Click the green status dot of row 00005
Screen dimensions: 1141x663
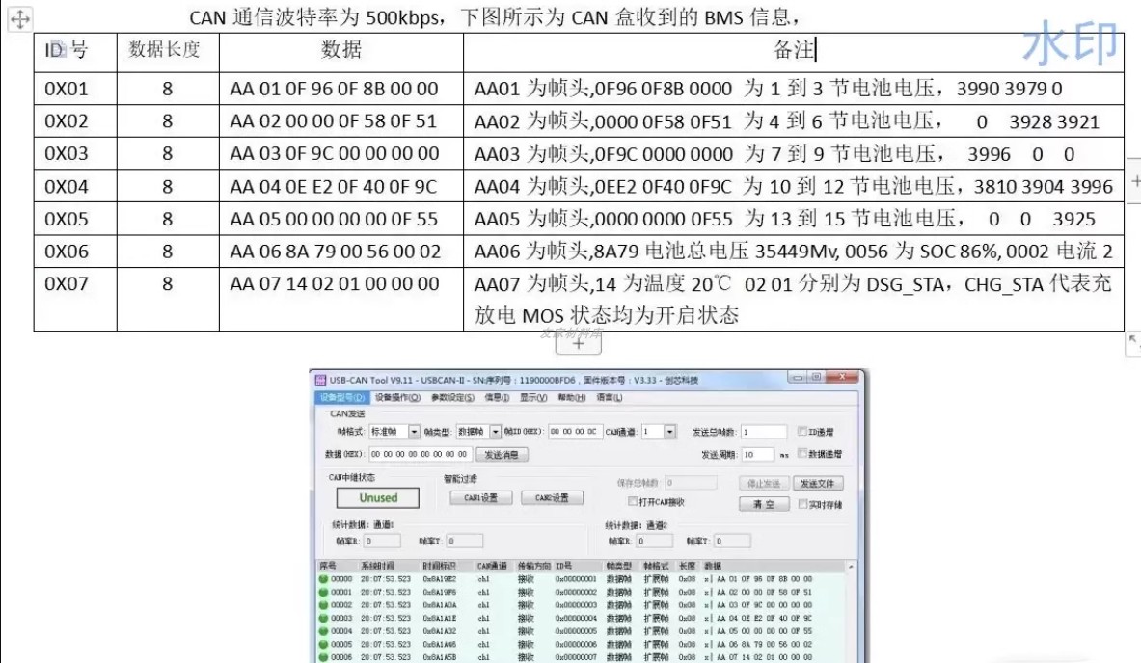(323, 644)
